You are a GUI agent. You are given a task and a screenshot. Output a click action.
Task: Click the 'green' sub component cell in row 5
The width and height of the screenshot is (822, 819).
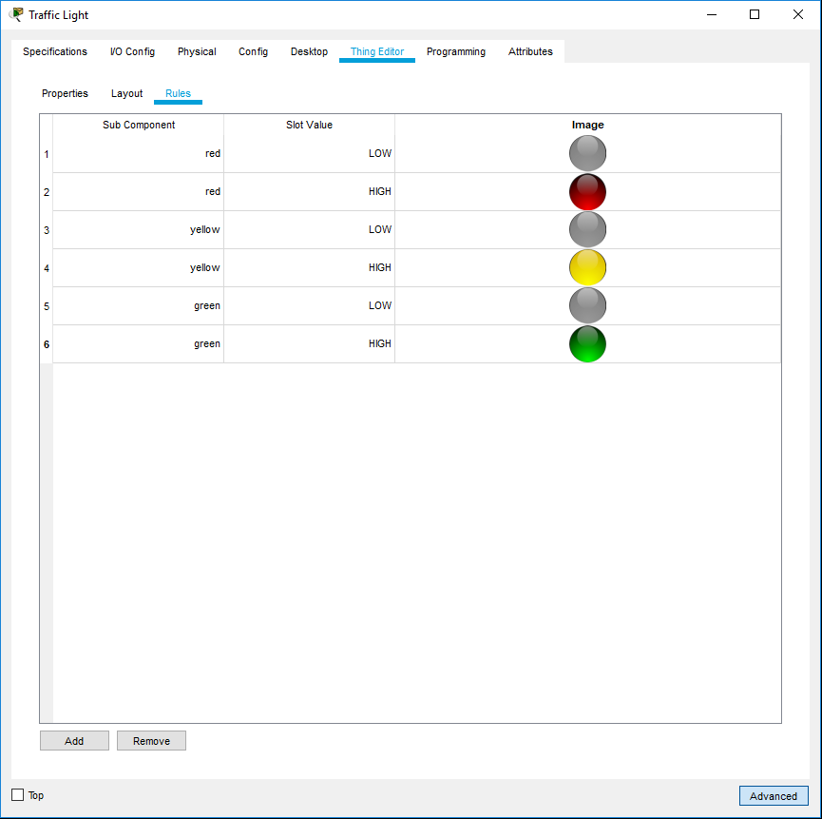139,306
